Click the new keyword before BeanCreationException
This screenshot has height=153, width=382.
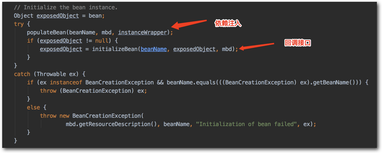coord(64,116)
